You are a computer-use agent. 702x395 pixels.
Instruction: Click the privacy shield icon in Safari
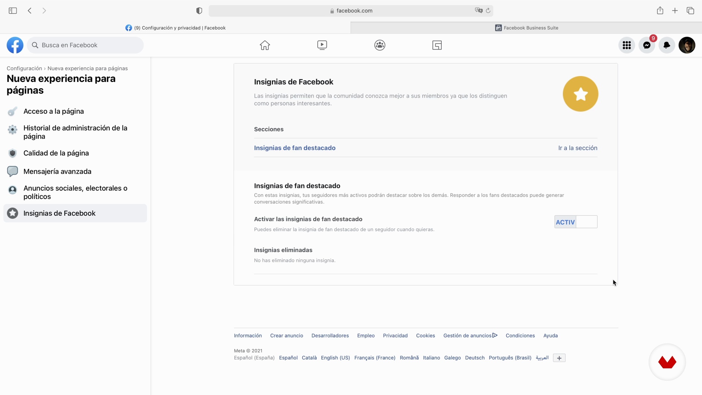click(x=199, y=11)
